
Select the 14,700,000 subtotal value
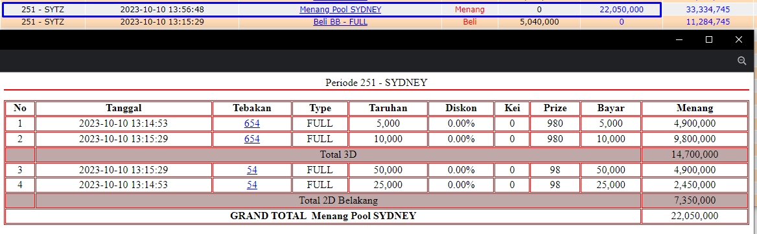pos(695,154)
